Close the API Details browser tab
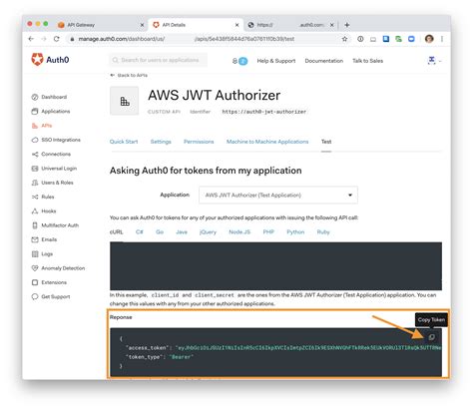The image size is (473, 409). click(236, 25)
